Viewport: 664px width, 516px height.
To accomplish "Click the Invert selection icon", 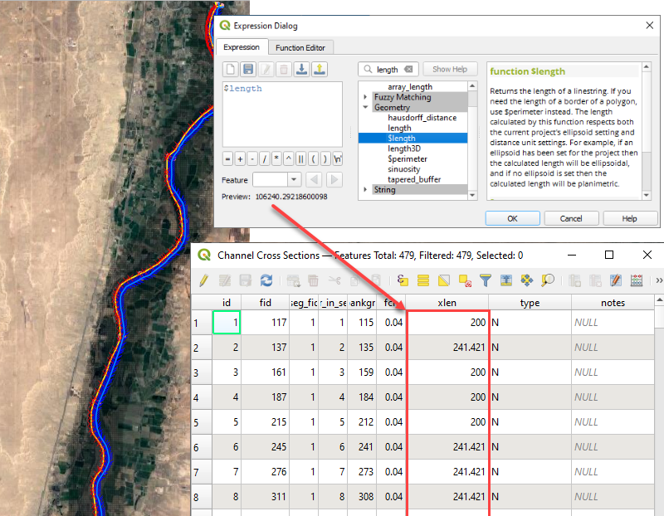I will (x=444, y=280).
